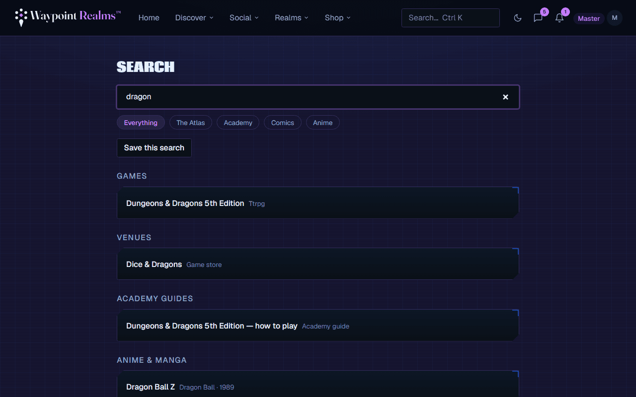This screenshot has width=636, height=397.
Task: Open the Realms dropdown menu
Action: point(292,18)
